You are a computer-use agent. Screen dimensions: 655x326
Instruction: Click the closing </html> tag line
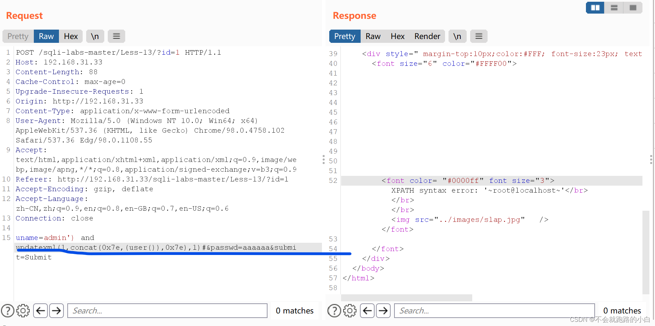coord(359,278)
